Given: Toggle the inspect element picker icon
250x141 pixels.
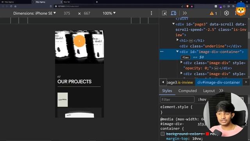Looking at the screenshot, I should click(164, 13).
